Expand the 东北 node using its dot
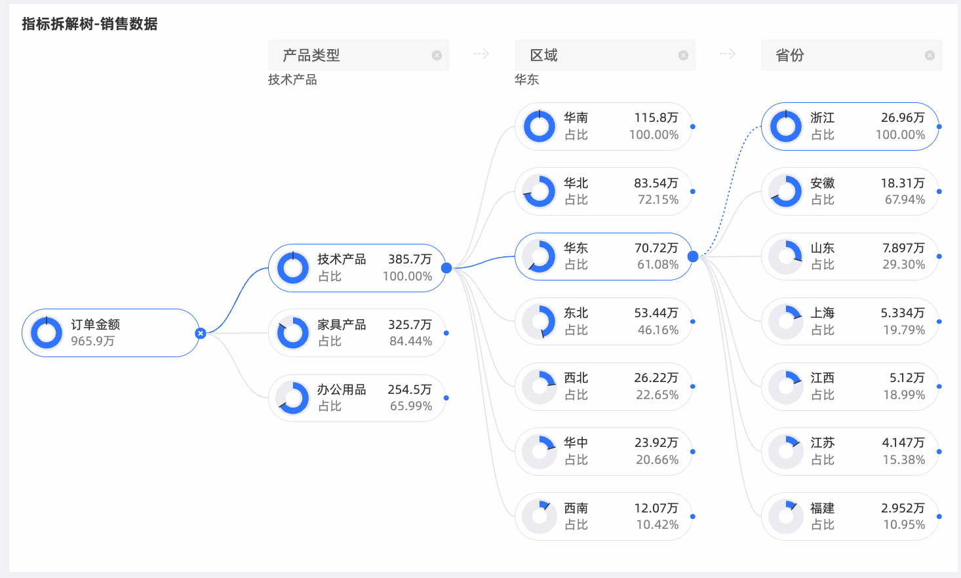 (x=693, y=321)
